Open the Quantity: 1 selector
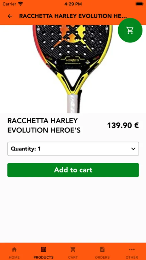146x260 pixels. click(73, 149)
